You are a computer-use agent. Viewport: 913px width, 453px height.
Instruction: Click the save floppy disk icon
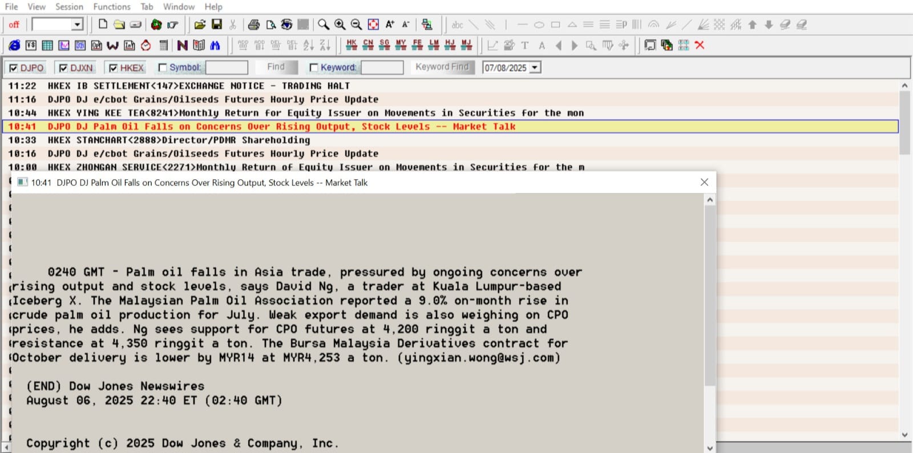tap(217, 25)
